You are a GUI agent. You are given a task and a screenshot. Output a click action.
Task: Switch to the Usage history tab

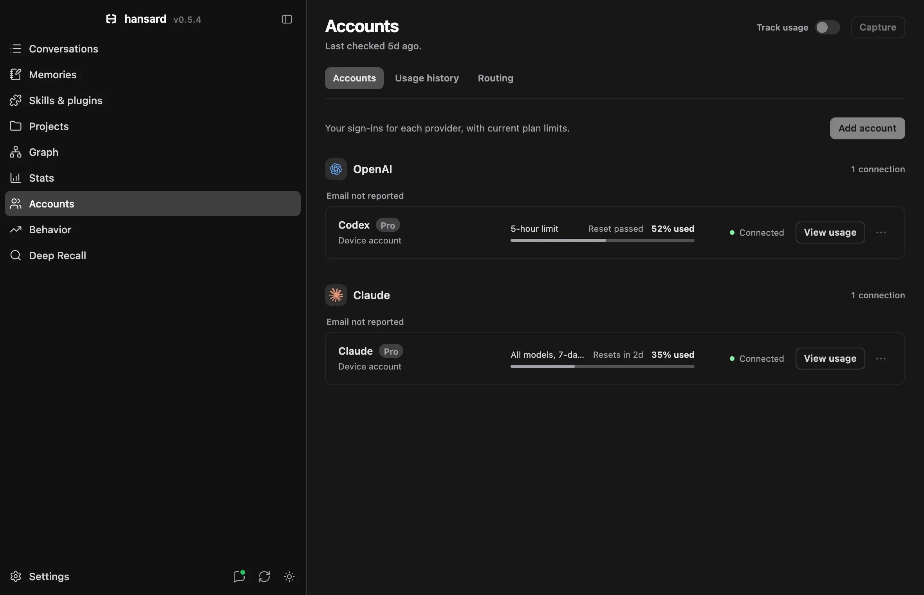click(427, 78)
